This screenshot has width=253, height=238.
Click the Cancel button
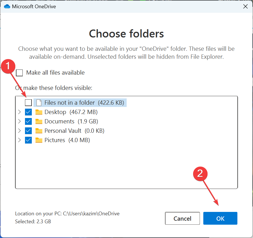[182, 218]
